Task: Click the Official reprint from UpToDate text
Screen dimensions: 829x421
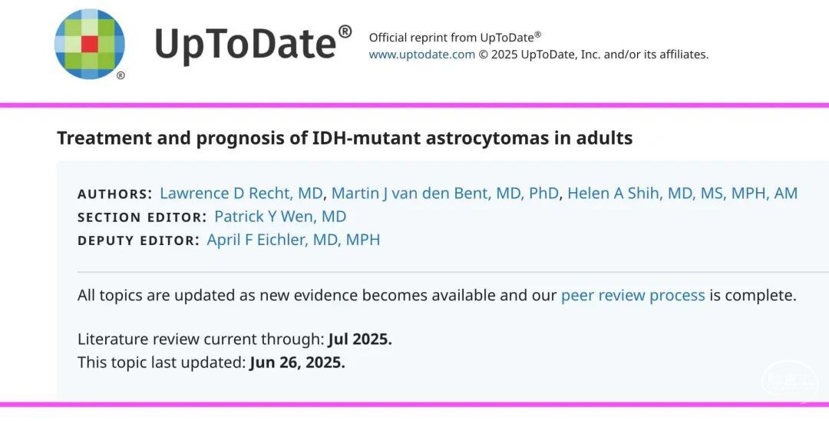Action: (455, 37)
